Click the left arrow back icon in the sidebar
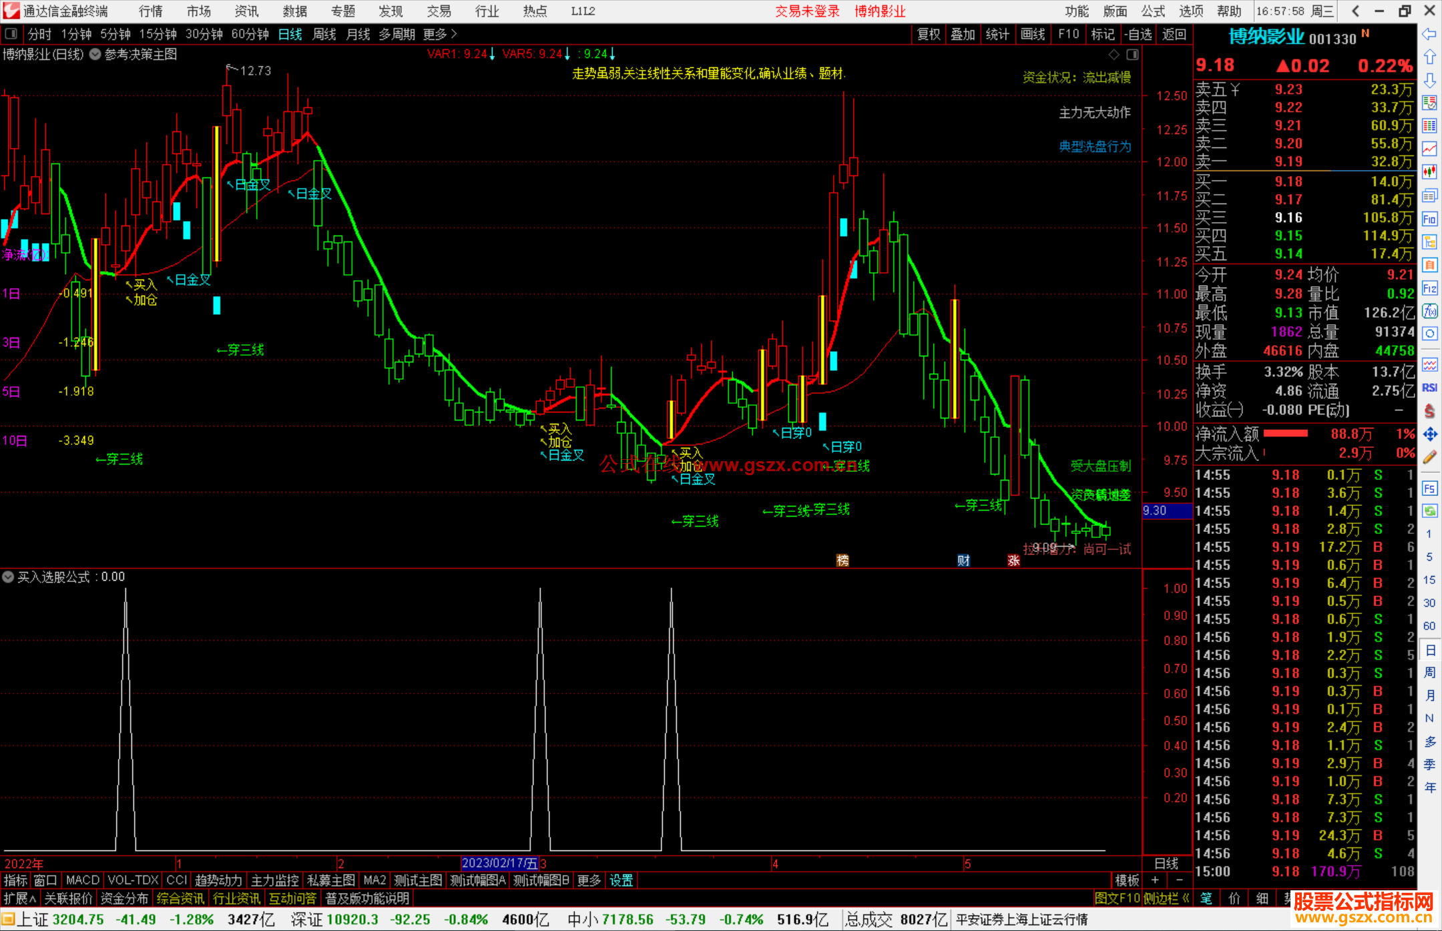The image size is (1442, 931). 1429,34
